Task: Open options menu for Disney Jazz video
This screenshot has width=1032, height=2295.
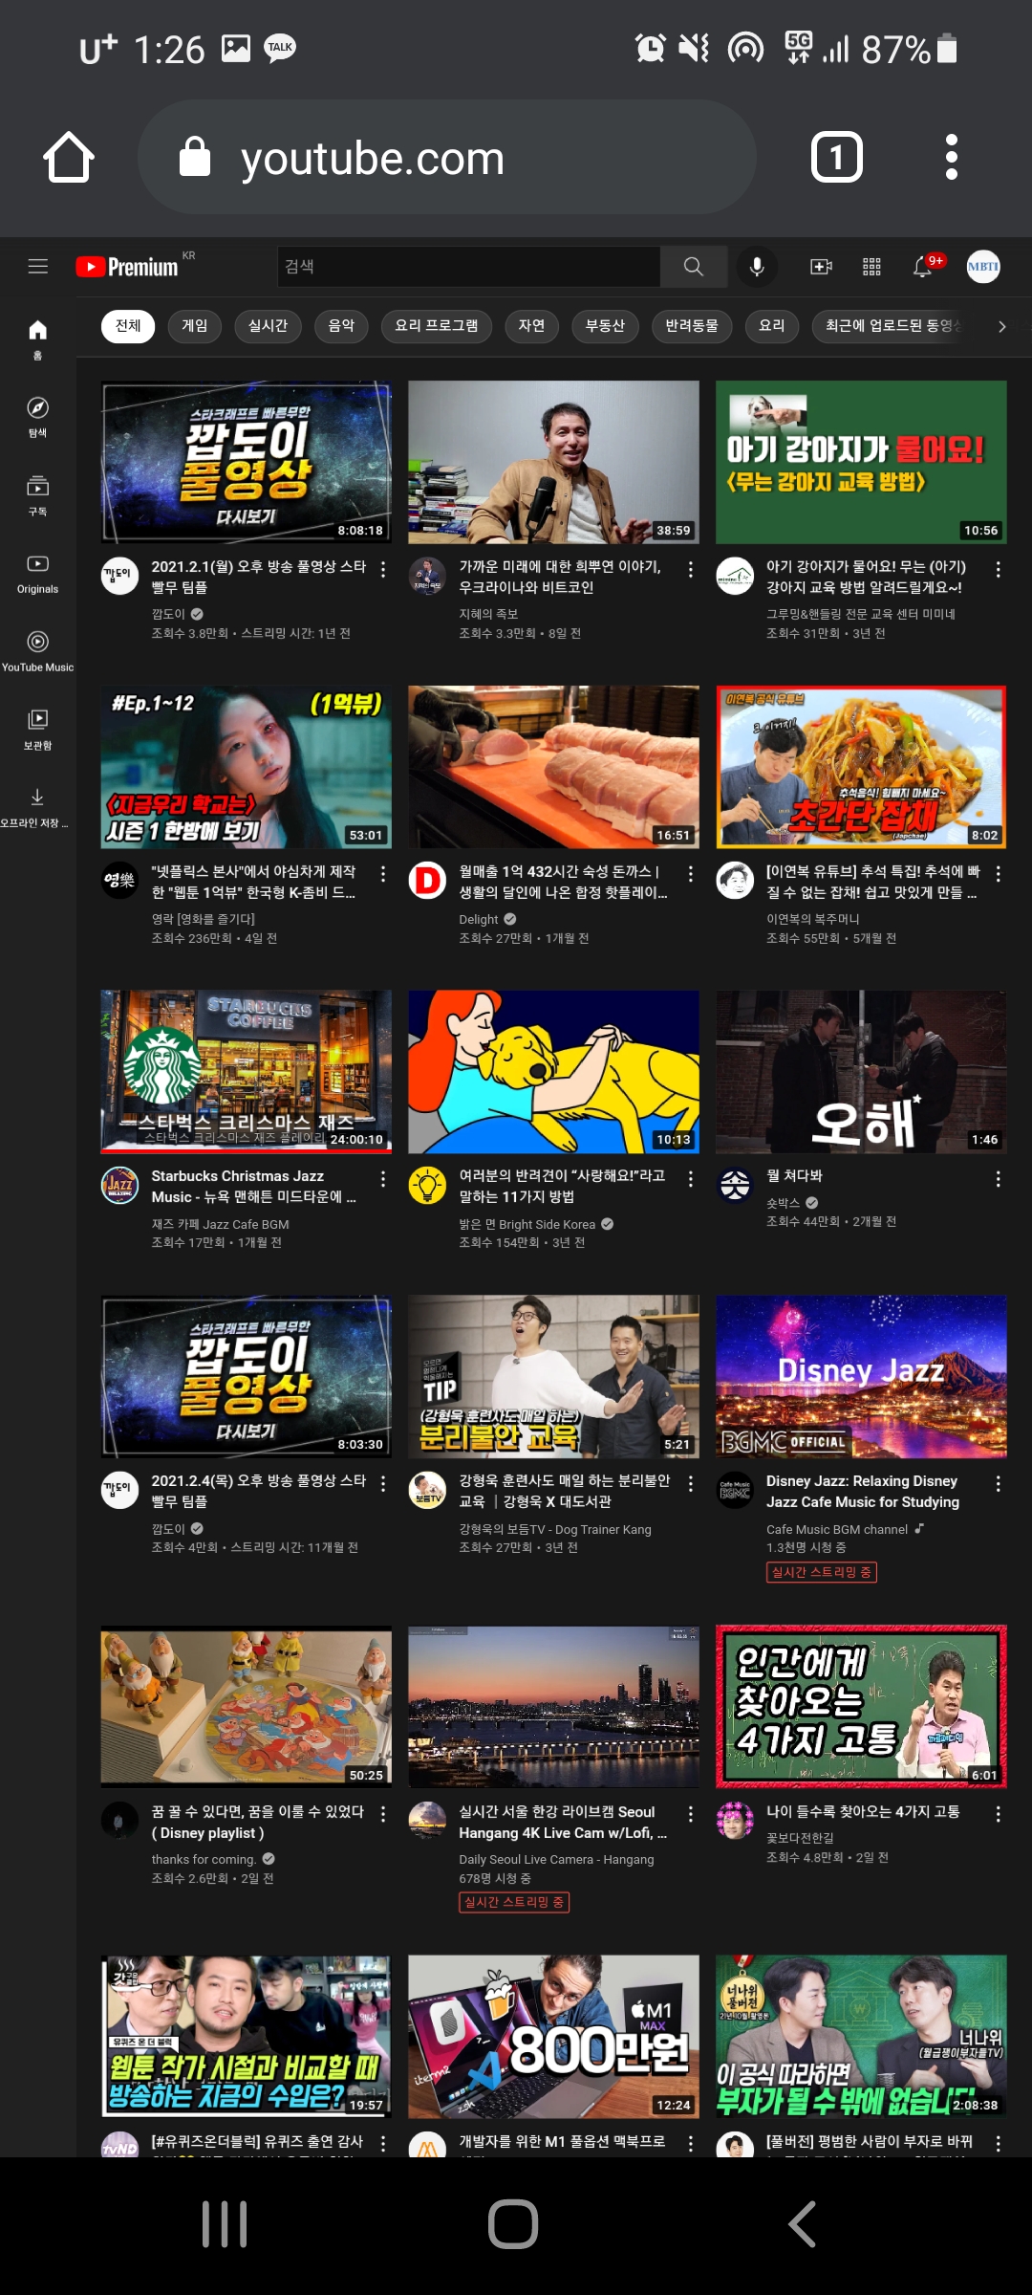Action: pos(999,1484)
